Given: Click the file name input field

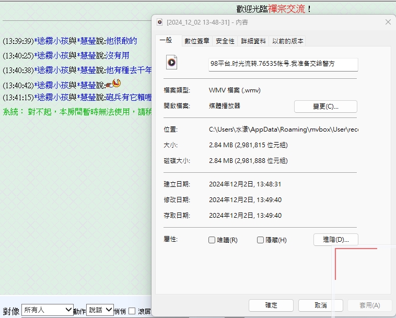Looking at the screenshot, I should click(x=283, y=64).
